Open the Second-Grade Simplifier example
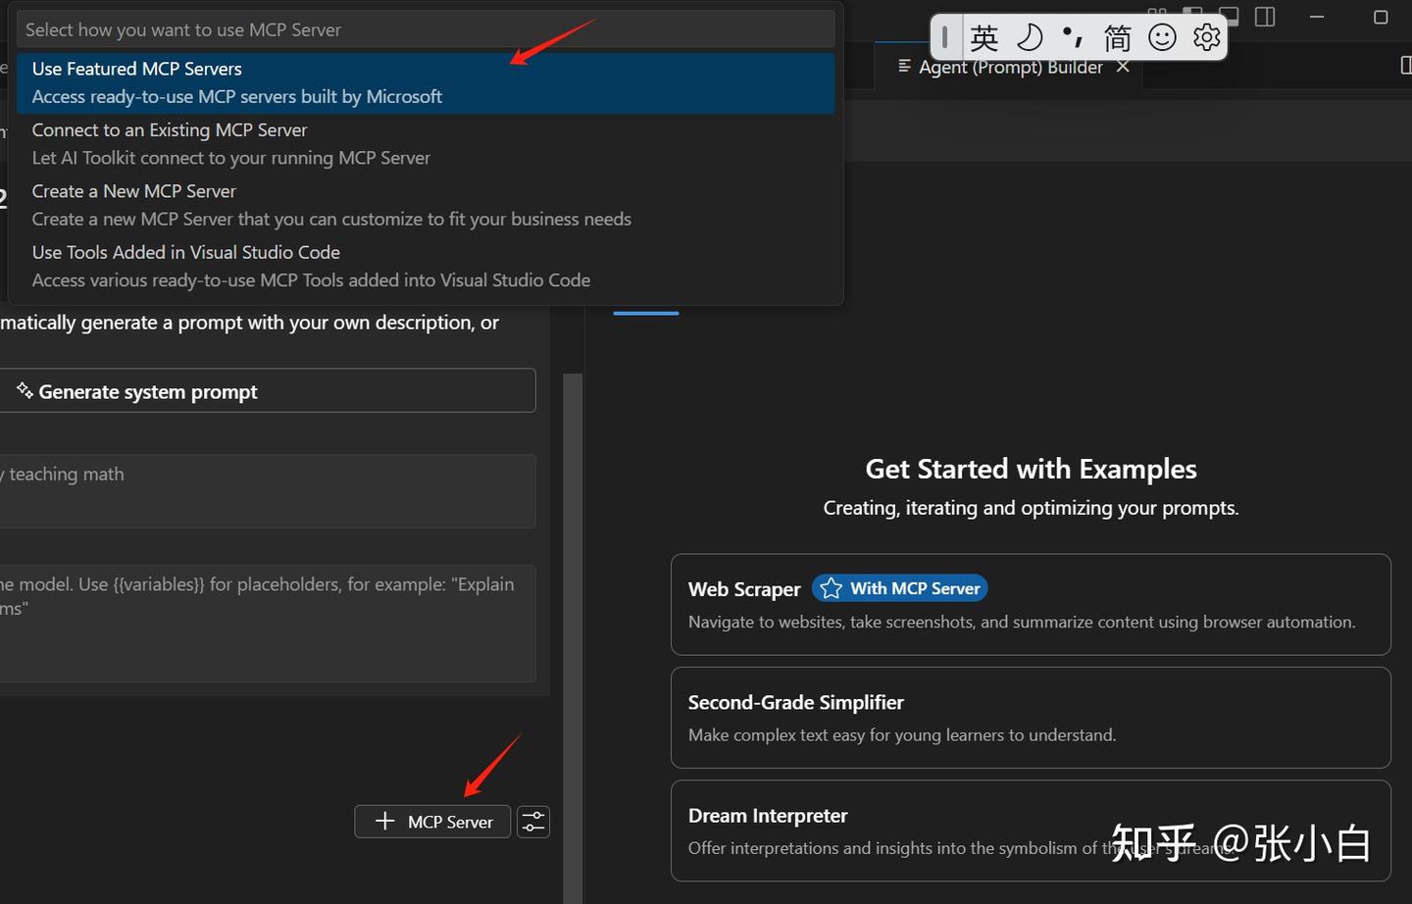The height and width of the screenshot is (904, 1412). click(x=1031, y=718)
